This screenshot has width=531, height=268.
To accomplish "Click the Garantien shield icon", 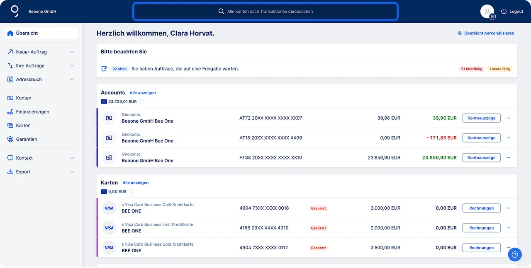I will [x=10, y=139].
